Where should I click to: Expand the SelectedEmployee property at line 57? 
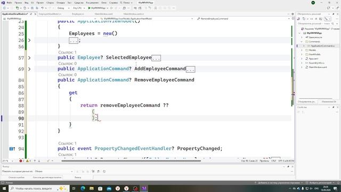tap(29, 58)
